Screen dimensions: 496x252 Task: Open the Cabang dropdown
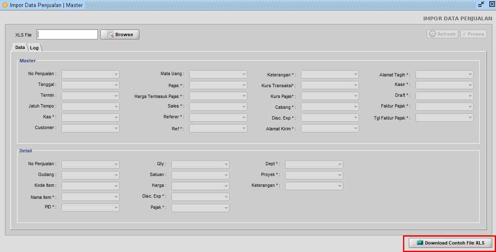click(x=330, y=107)
